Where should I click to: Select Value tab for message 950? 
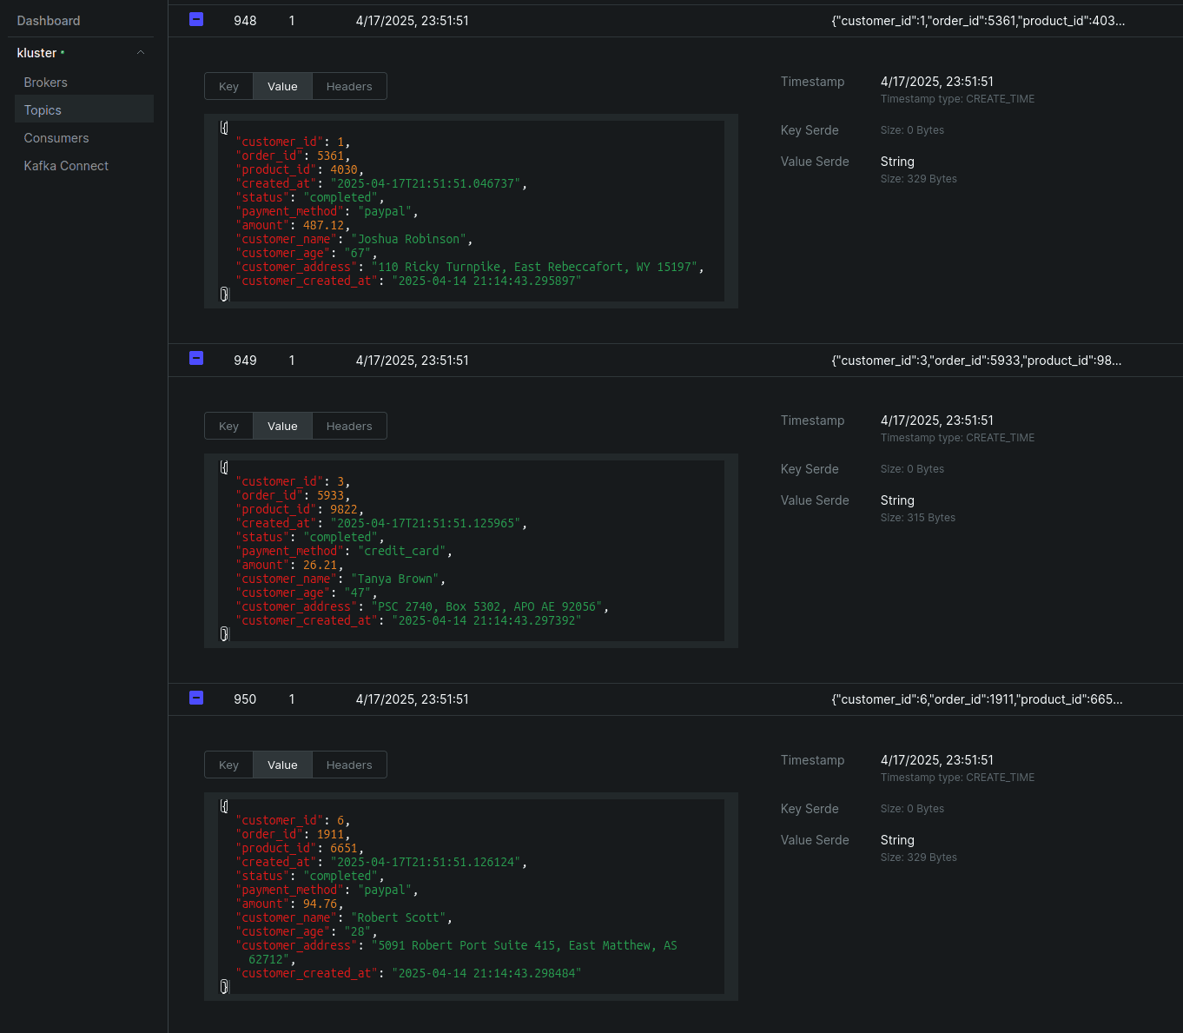click(282, 765)
